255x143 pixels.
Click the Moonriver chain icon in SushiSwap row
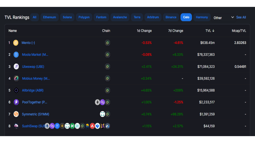click(x=87, y=126)
